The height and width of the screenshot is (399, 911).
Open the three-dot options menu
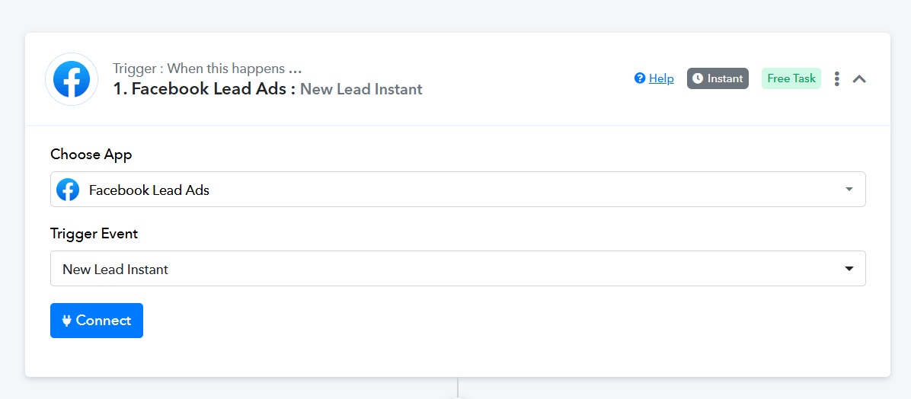836,78
